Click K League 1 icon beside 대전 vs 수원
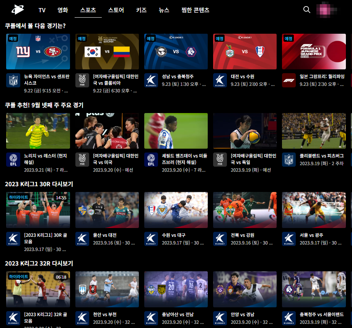This screenshot has width=352, height=328. pyautogui.click(x=220, y=80)
